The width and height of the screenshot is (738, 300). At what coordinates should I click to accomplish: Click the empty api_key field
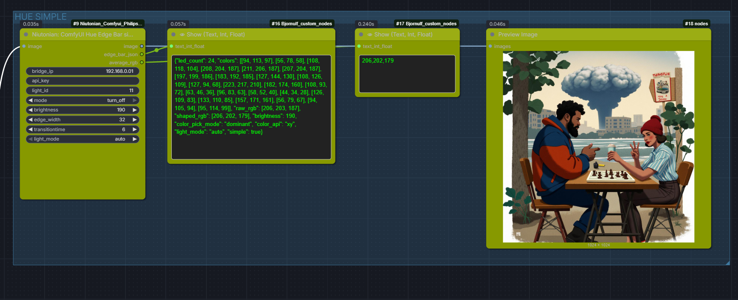[x=83, y=81]
